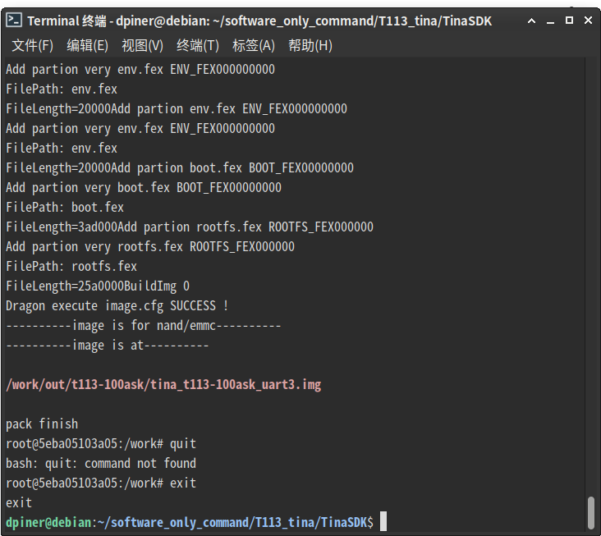The width and height of the screenshot is (601, 536).
Task: Click the dpiner@debian prompt text
Action: click(x=48, y=522)
